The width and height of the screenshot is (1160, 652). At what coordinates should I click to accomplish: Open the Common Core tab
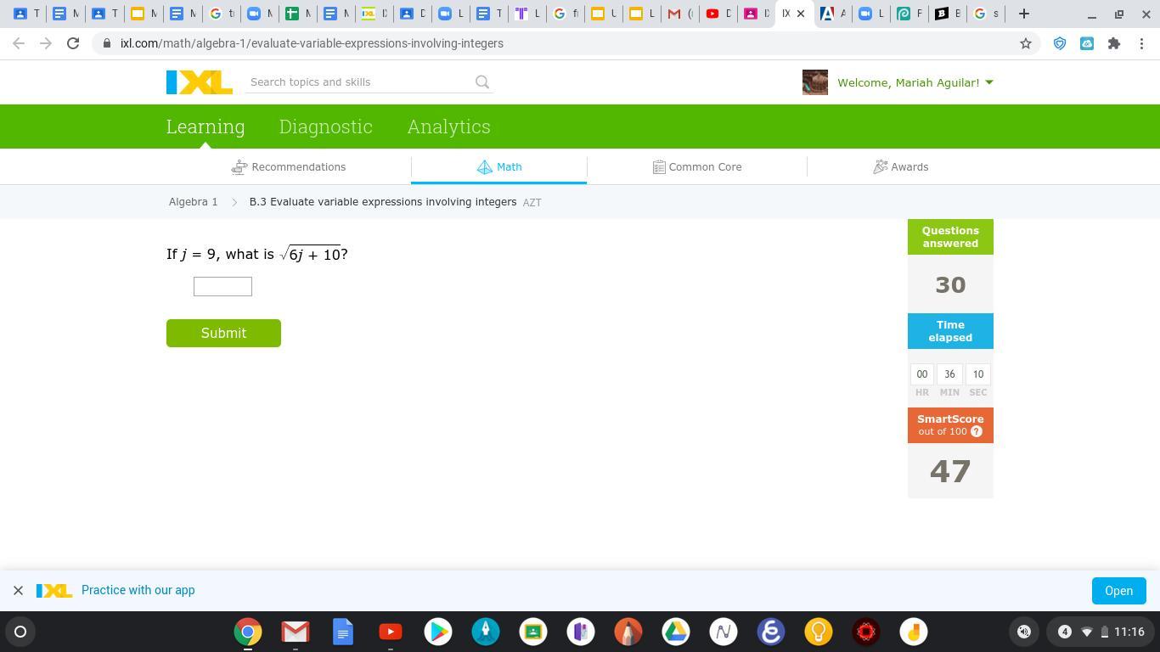(697, 167)
